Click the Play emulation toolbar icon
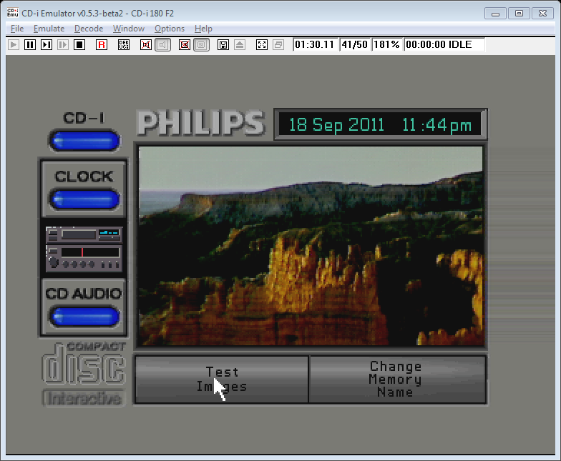This screenshot has width=561, height=461. [14, 44]
